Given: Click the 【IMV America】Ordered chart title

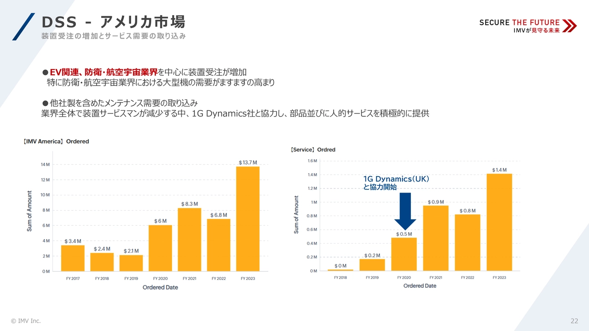Looking at the screenshot, I should pos(56,141).
